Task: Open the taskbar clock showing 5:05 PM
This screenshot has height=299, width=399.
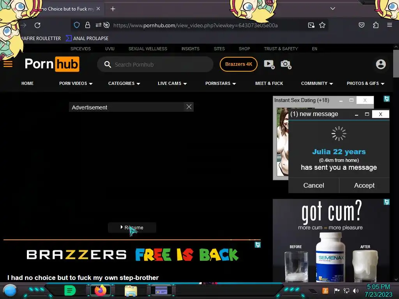Action: pos(378,290)
